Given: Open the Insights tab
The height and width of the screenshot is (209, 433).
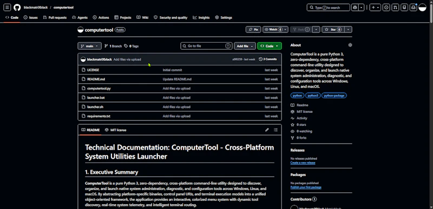Looking at the screenshot, I should coord(201,17).
